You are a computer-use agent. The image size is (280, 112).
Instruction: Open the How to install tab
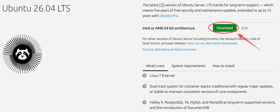click(x=223, y=66)
